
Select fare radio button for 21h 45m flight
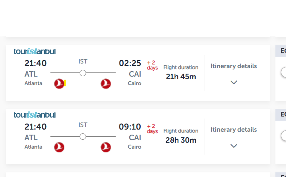pyautogui.click(x=284, y=72)
